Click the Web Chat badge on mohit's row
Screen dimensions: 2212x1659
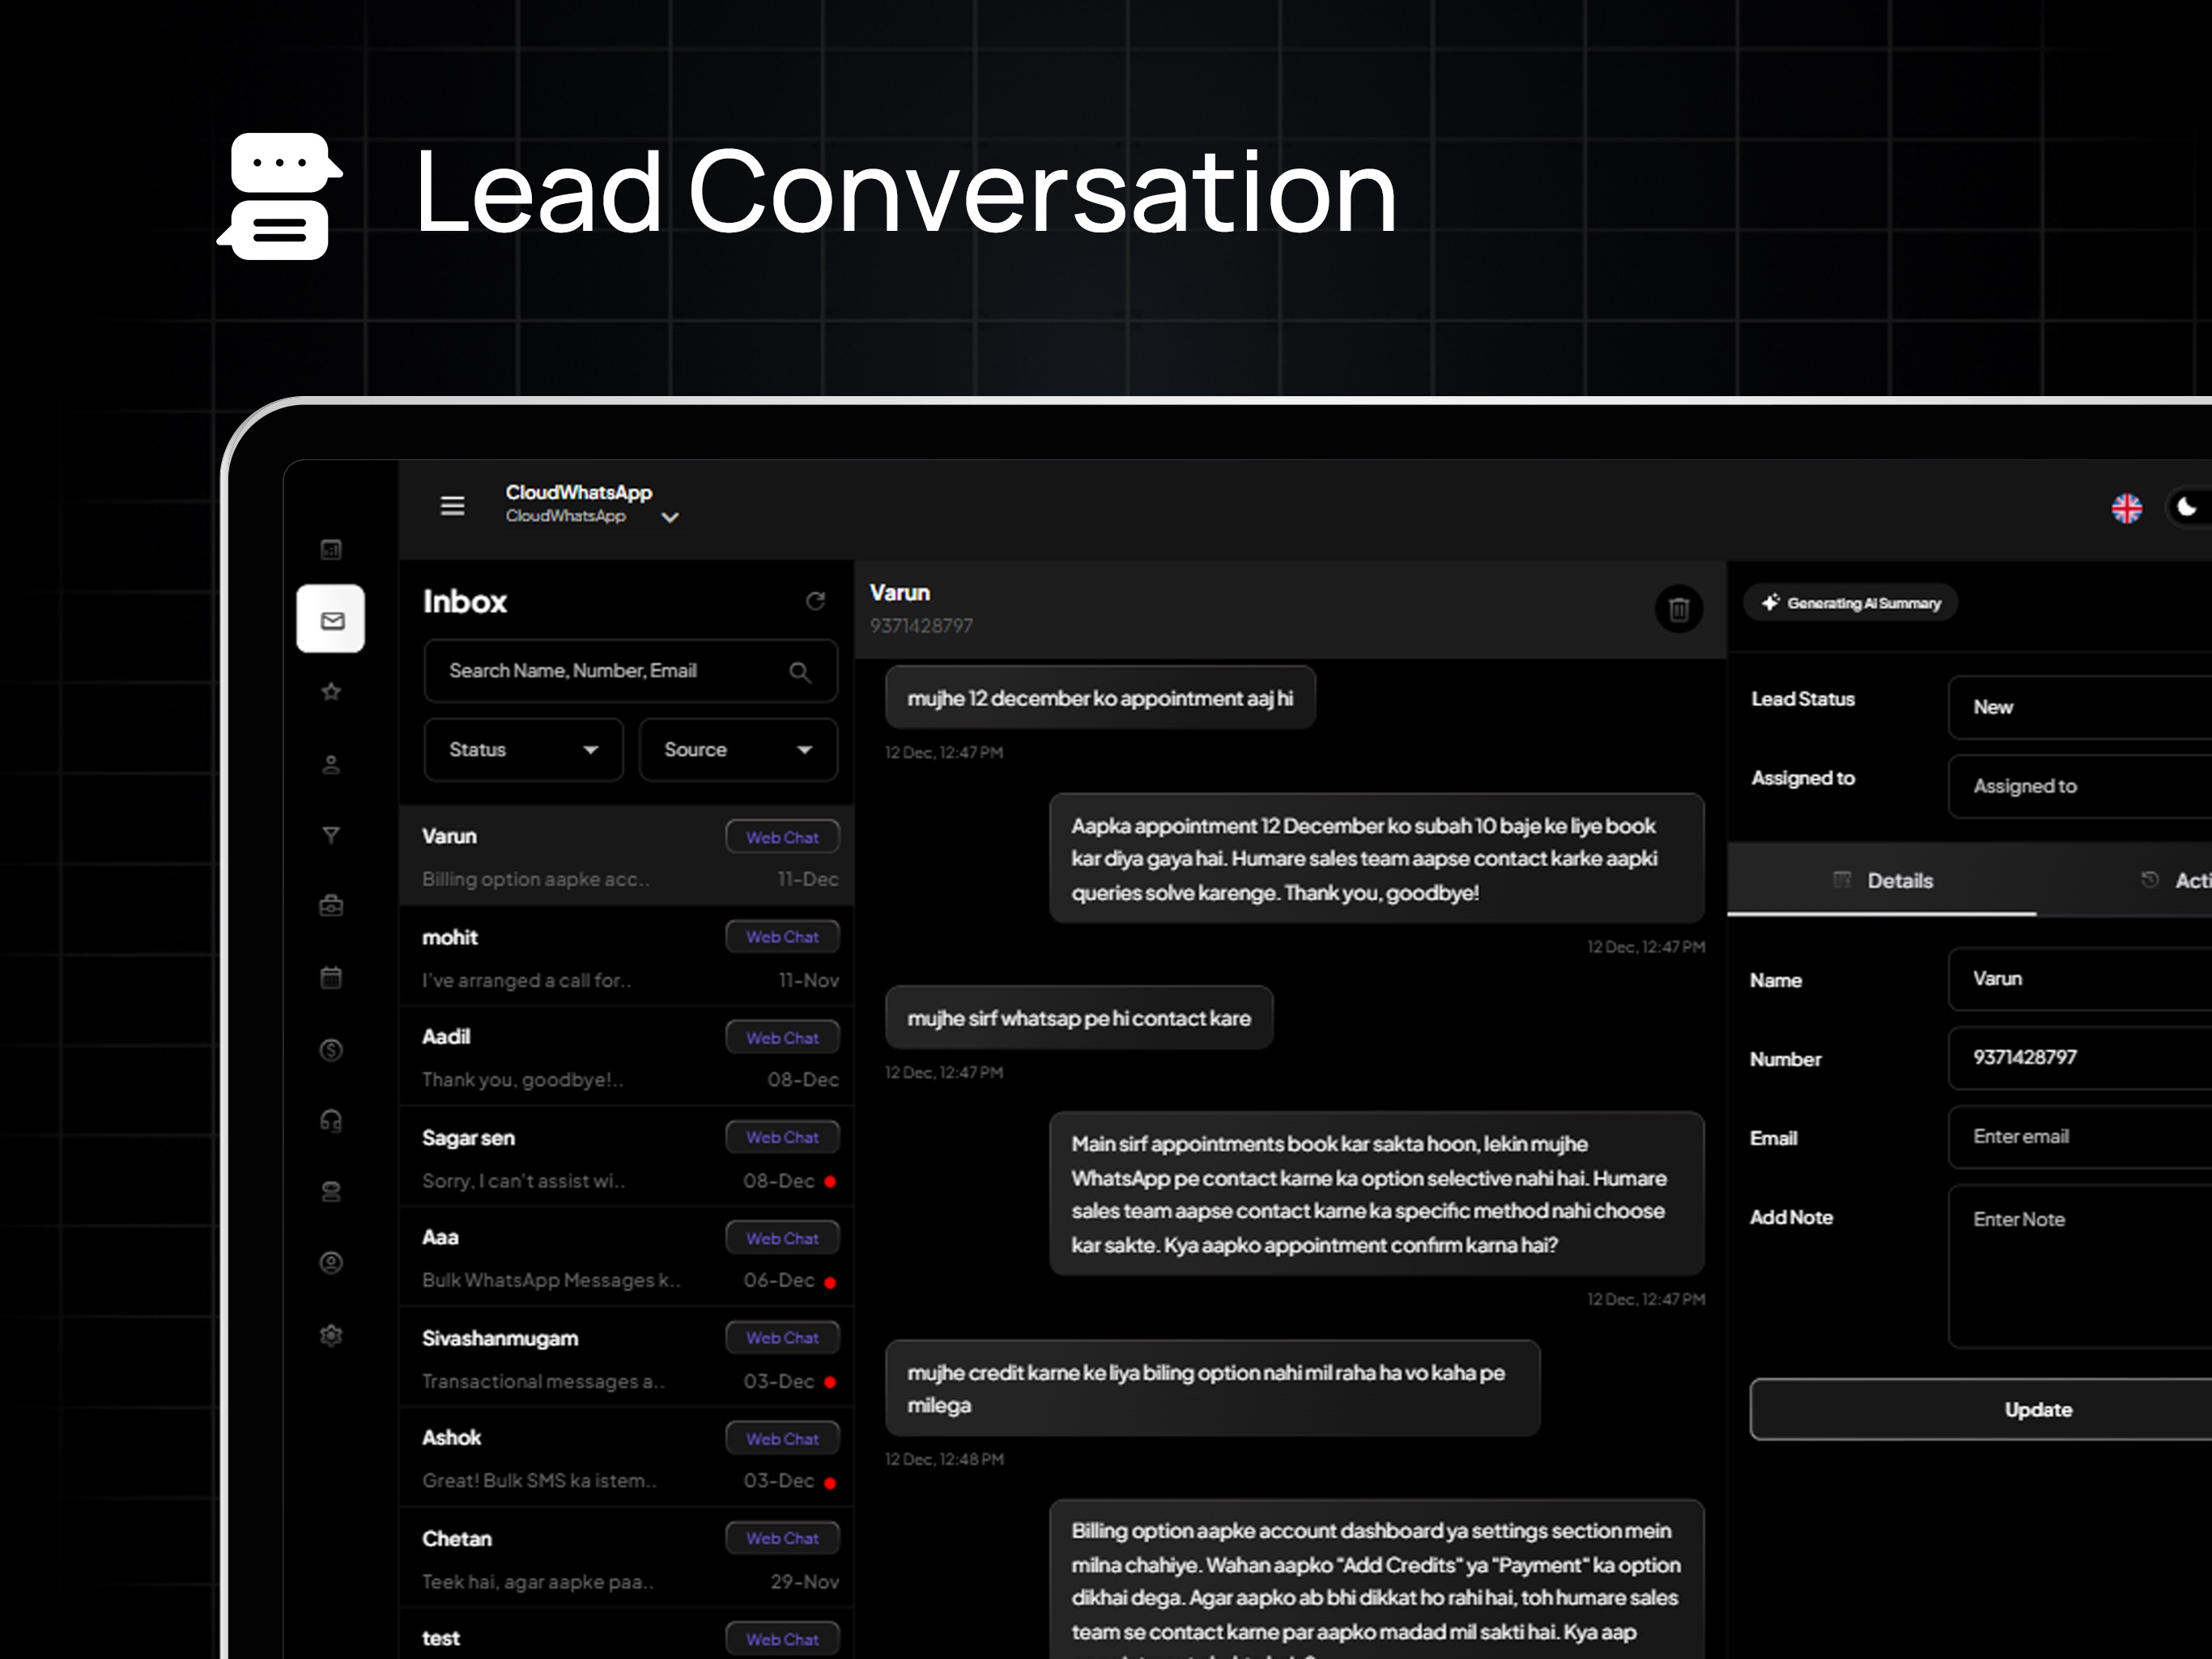(x=782, y=937)
